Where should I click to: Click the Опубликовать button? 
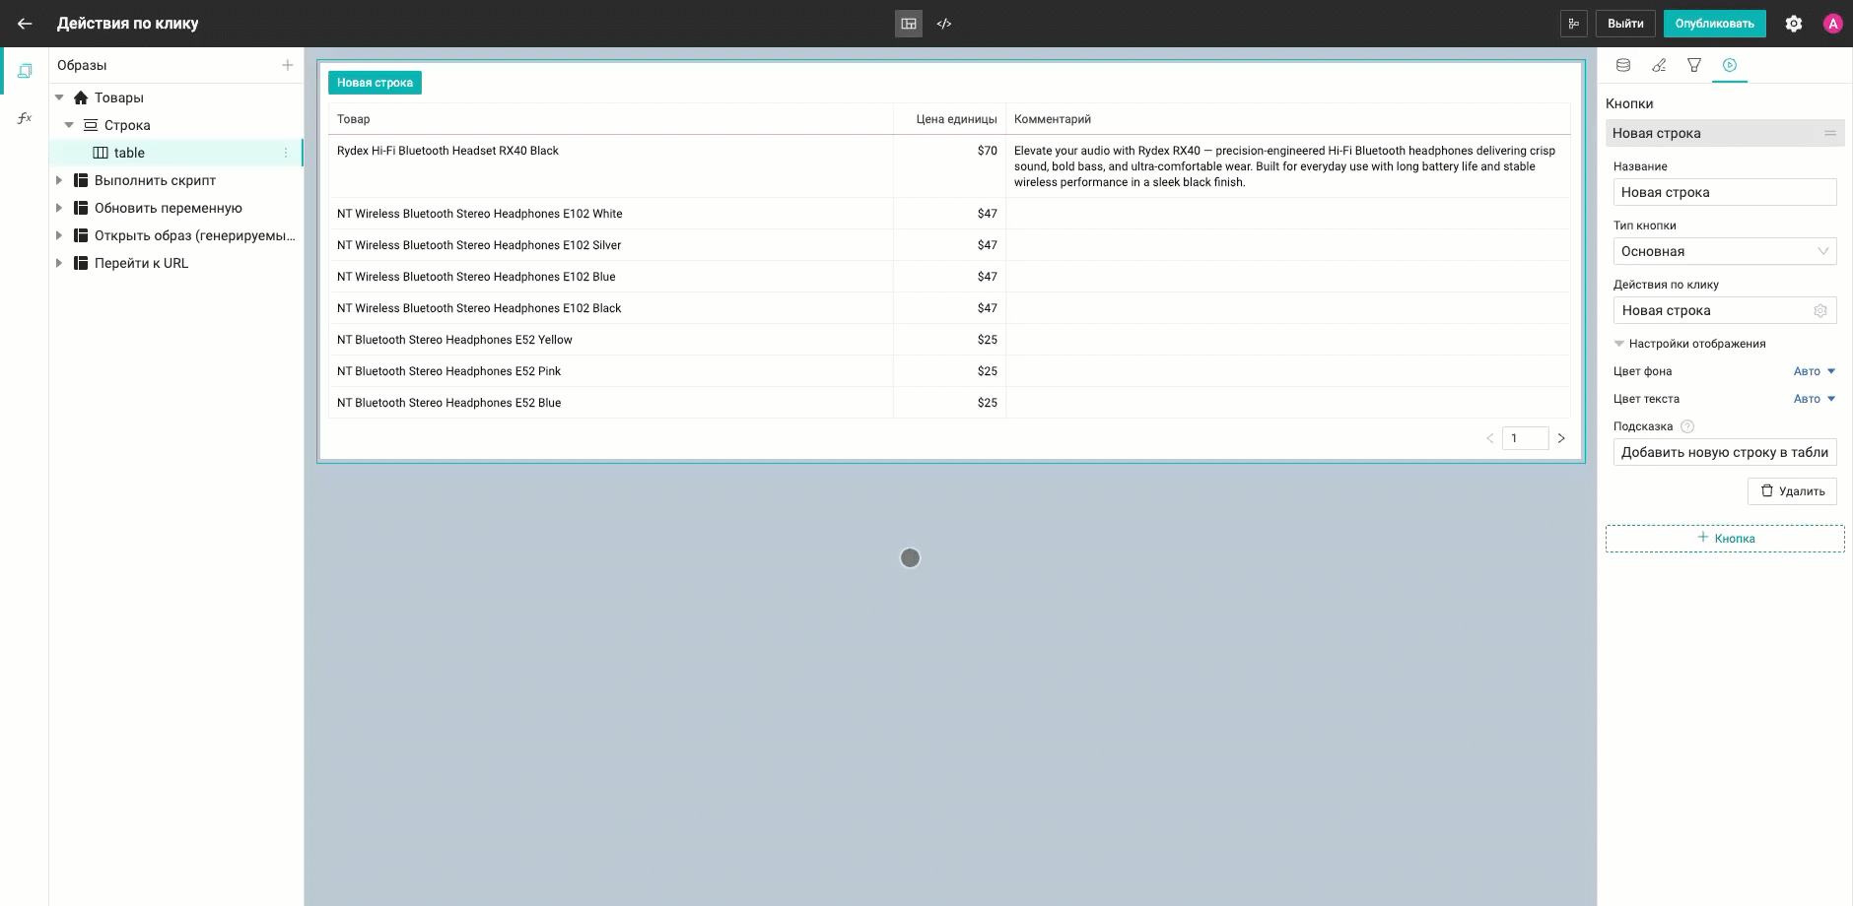1714,24
